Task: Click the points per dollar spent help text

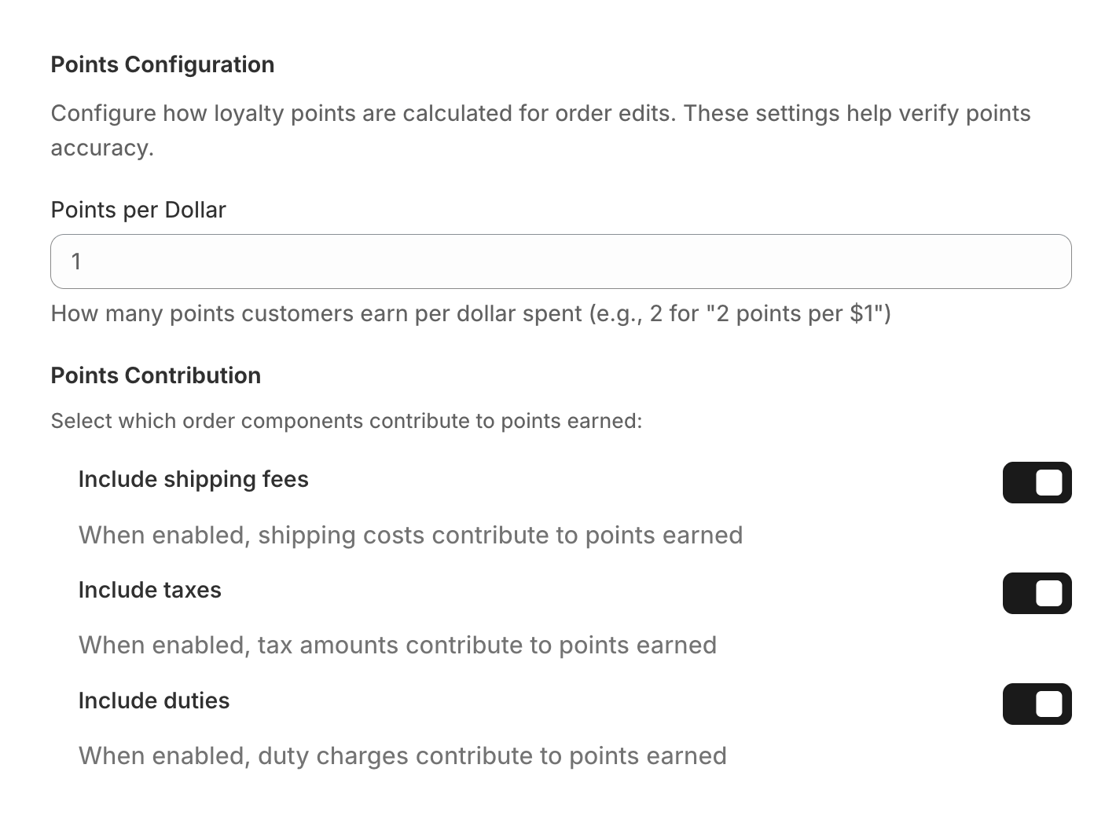Action: point(471,313)
